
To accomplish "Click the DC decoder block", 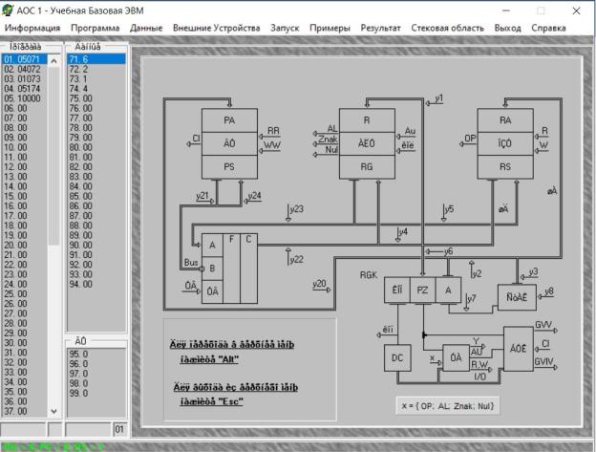I will click(x=396, y=357).
